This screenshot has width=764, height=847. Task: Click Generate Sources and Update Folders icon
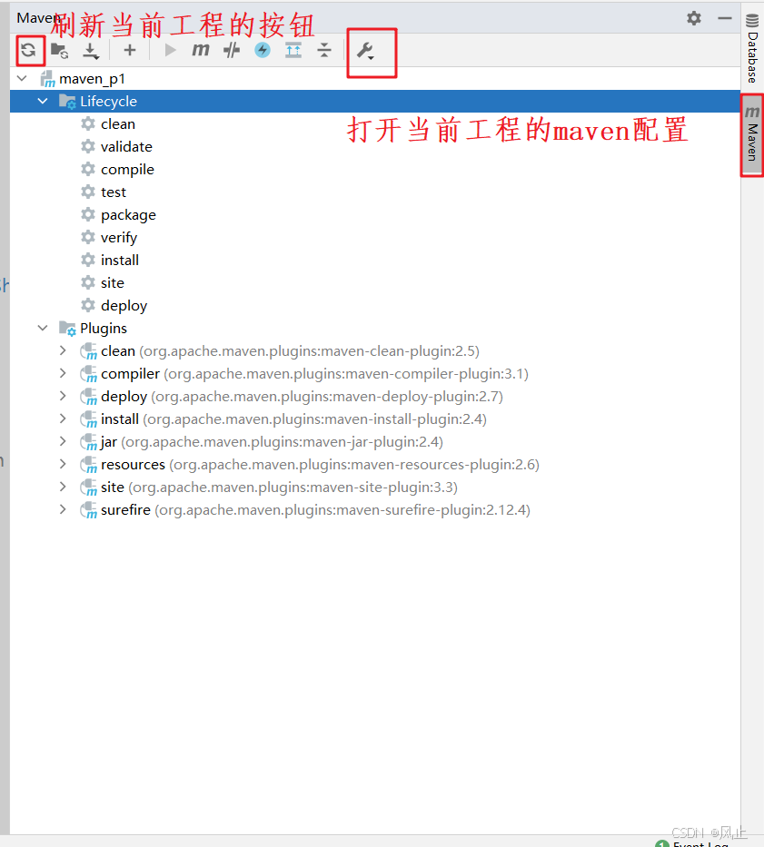[59, 50]
